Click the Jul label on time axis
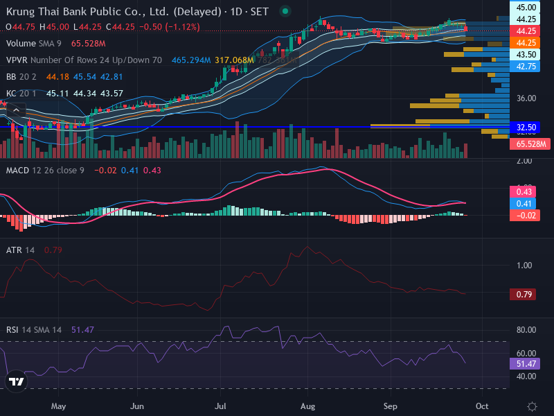554x416 pixels. 220,406
